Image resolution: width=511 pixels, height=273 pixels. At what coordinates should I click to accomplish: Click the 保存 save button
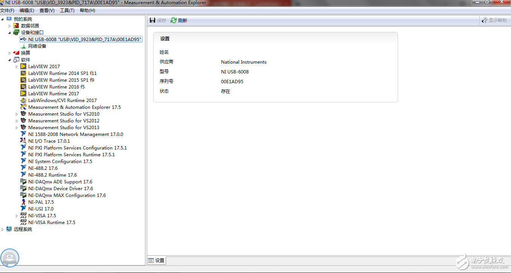point(158,20)
